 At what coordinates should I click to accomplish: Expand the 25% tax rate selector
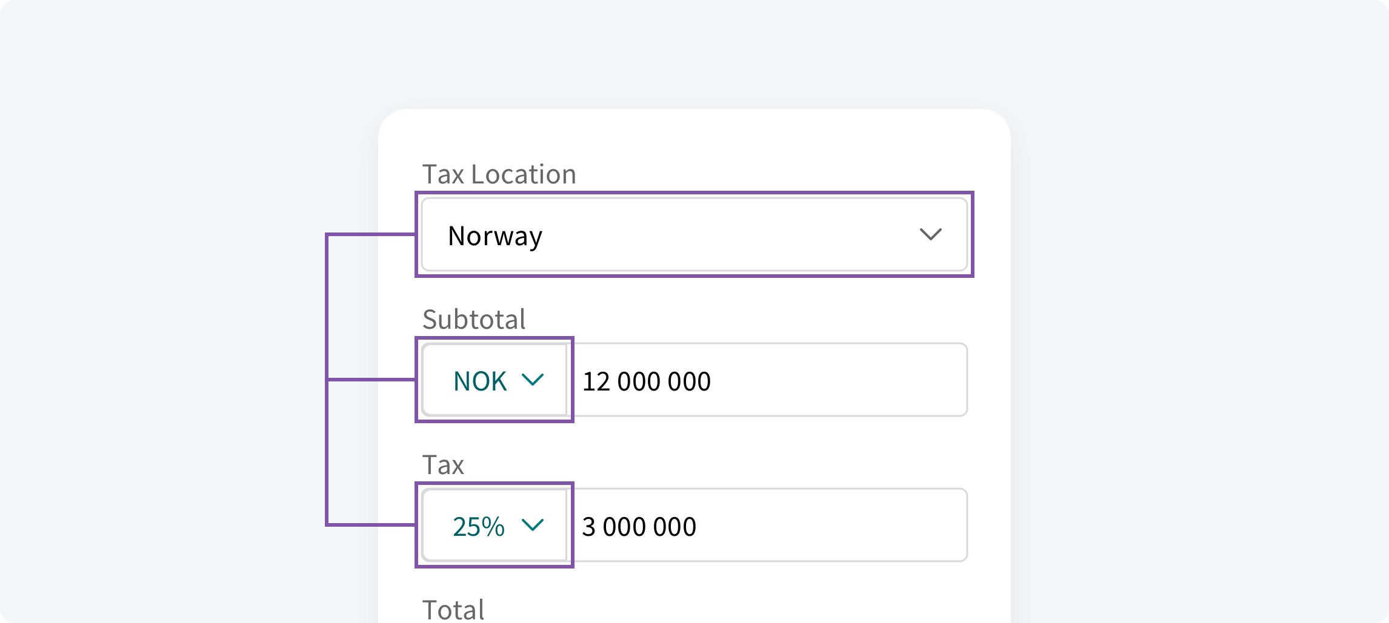[495, 525]
